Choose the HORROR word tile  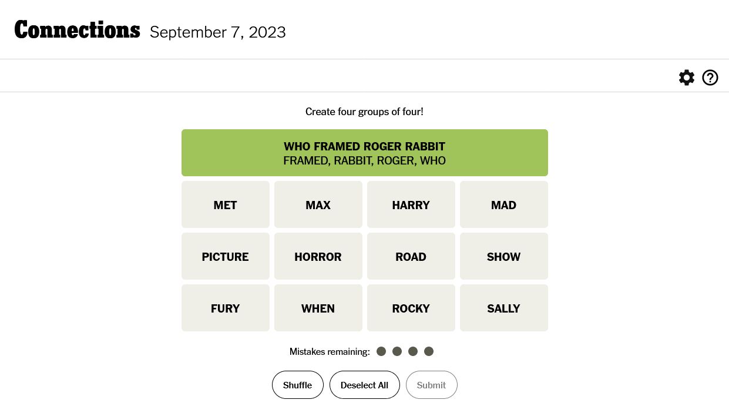318,256
